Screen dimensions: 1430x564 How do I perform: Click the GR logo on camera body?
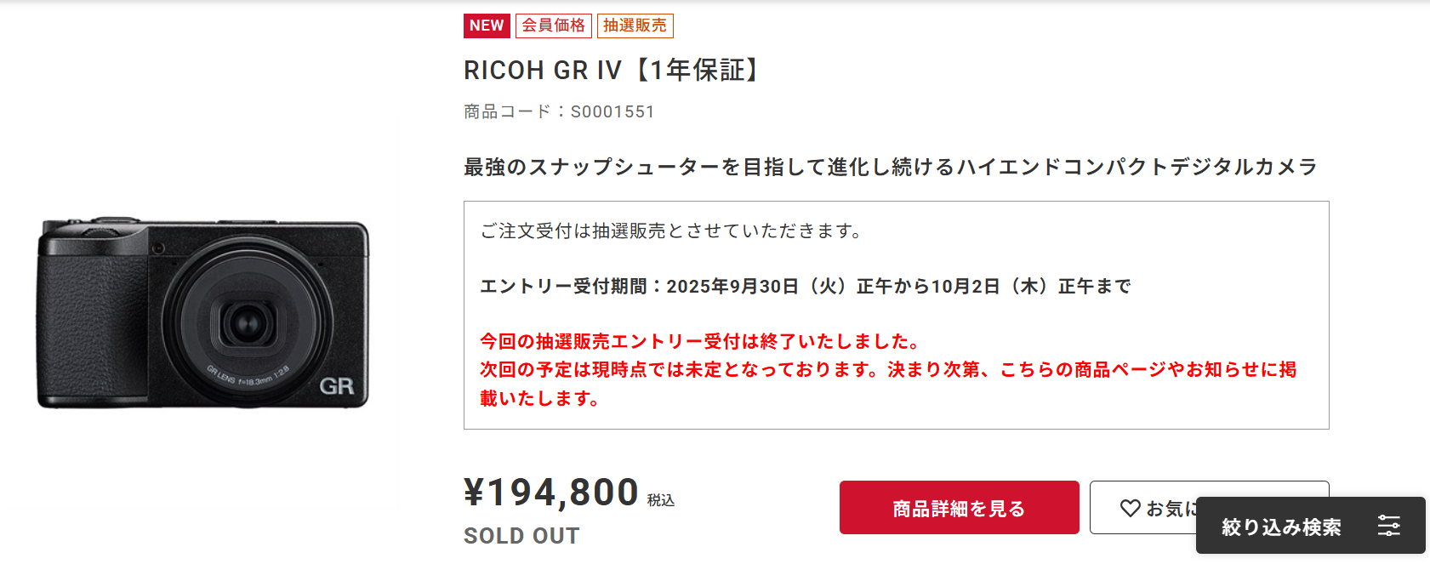337,386
